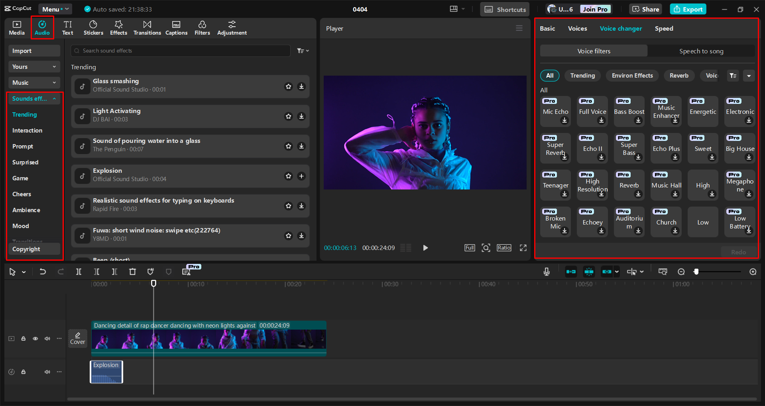Select the Speech to song tab

pos(701,51)
